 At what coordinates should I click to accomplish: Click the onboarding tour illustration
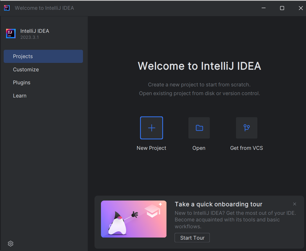click(134, 219)
